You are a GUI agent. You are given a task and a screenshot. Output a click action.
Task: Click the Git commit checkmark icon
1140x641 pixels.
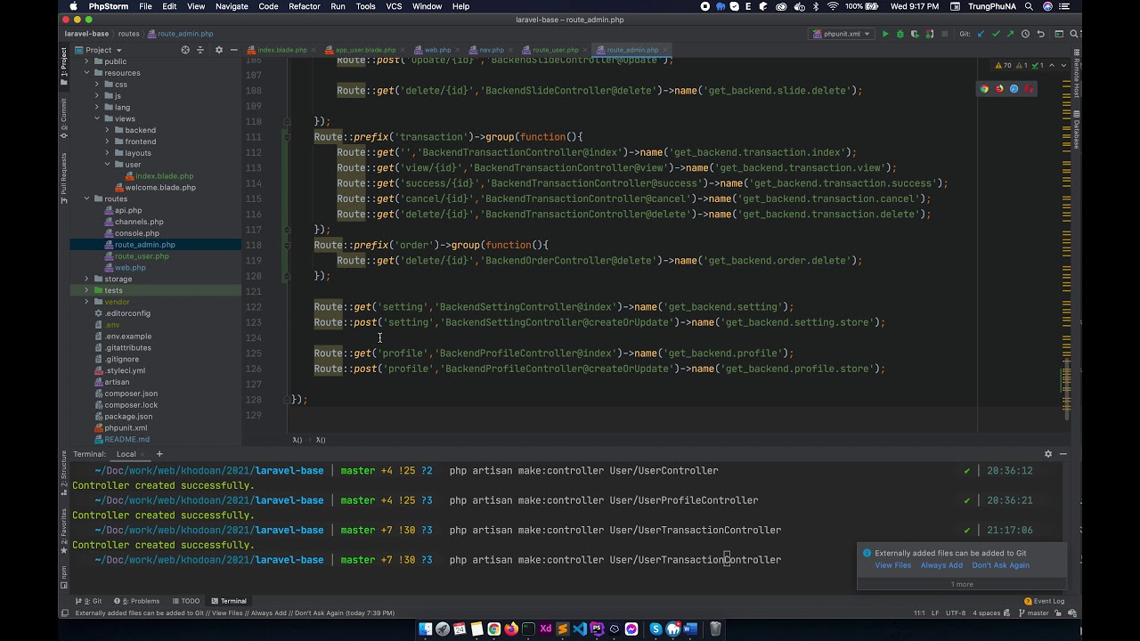click(996, 34)
